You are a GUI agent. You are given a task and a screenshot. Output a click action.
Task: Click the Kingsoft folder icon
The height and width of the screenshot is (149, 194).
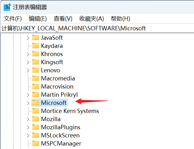36,62
